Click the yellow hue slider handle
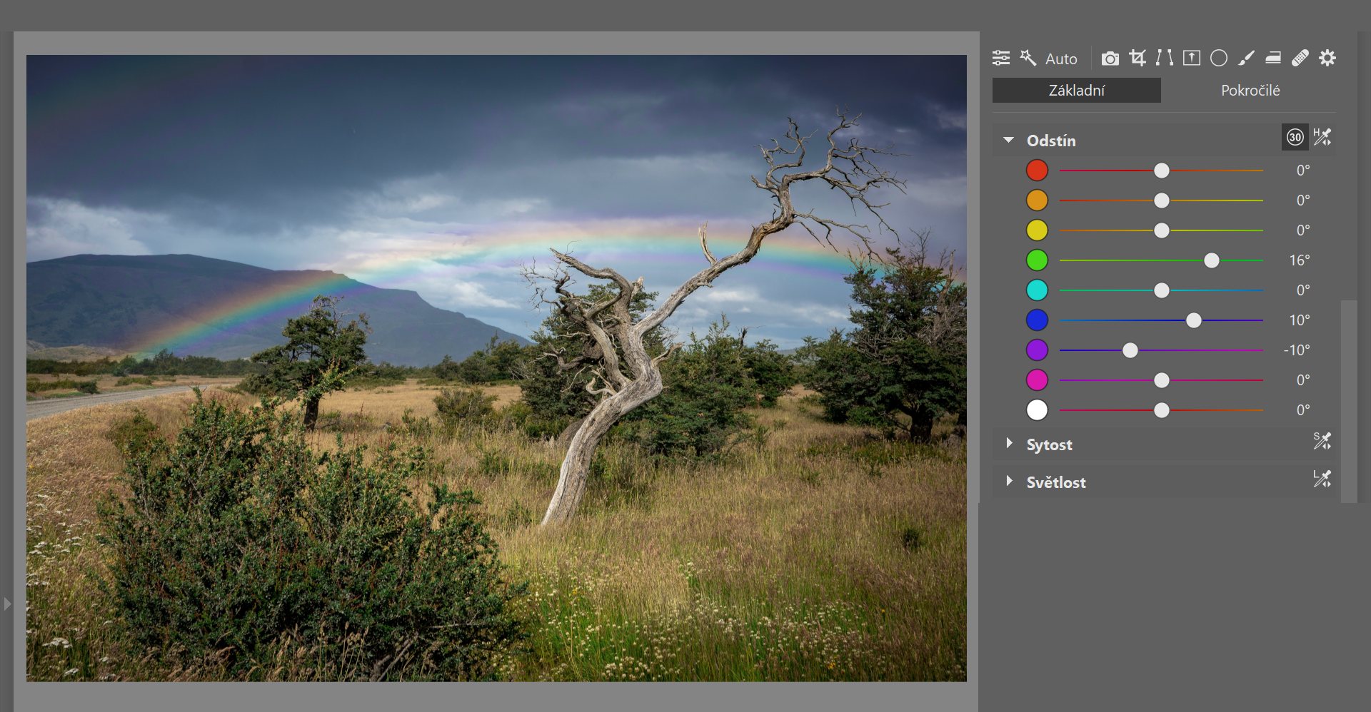The image size is (1371, 712). 1162,230
